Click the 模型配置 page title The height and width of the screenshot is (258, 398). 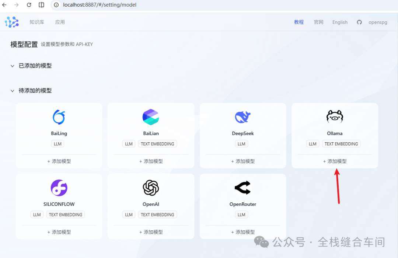pos(24,45)
